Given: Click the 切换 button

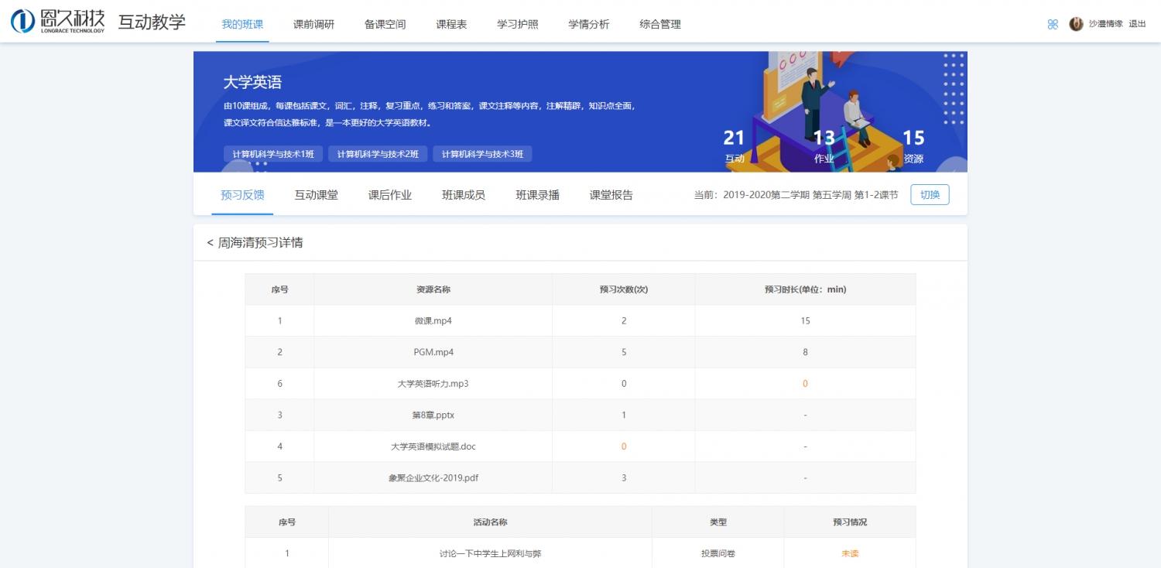Looking at the screenshot, I should 930,195.
